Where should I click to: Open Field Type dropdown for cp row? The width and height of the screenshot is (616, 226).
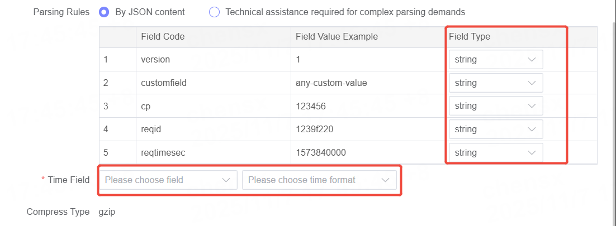495,106
